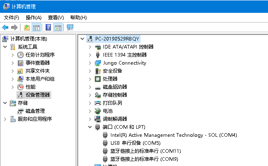The width and height of the screenshot is (268, 166).
Task: Toggle the show/hide console tree icon
Action: click(36, 27)
